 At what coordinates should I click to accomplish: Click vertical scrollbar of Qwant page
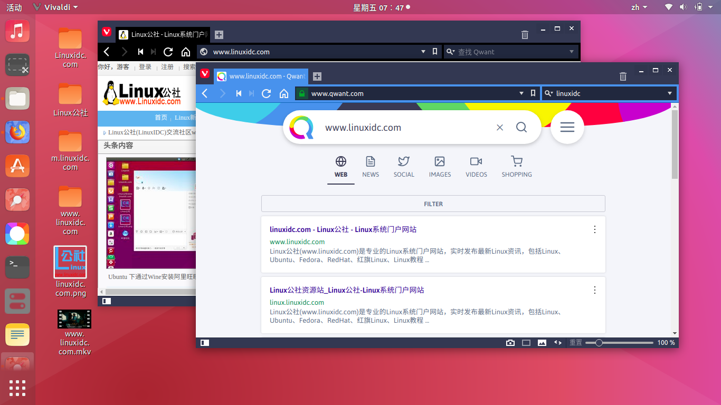point(675,144)
